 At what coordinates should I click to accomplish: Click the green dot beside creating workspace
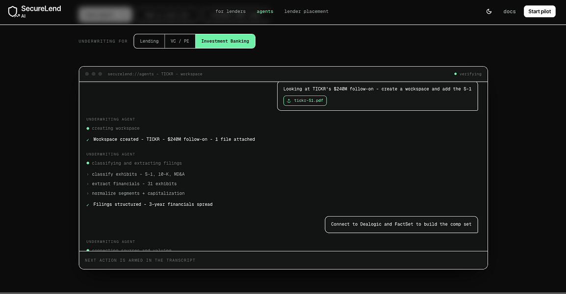tap(88, 128)
